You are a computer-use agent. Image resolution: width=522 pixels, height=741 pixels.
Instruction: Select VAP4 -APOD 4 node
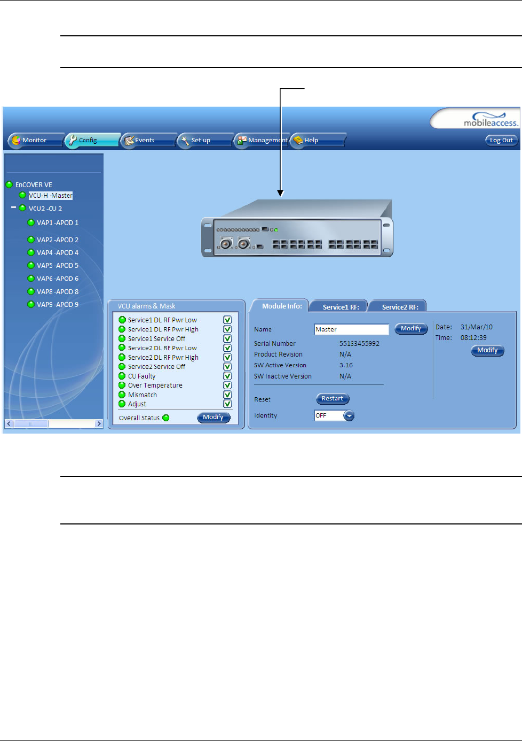[58, 252]
